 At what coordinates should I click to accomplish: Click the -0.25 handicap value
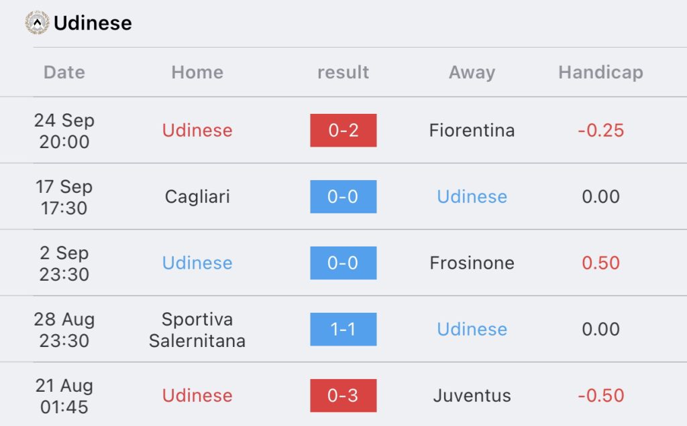pyautogui.click(x=600, y=130)
